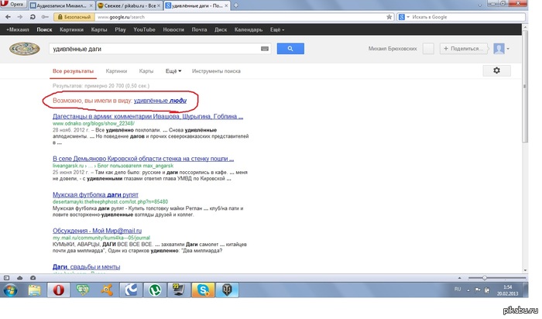Click the blue Google search button
542x319 pixels.
(290, 48)
